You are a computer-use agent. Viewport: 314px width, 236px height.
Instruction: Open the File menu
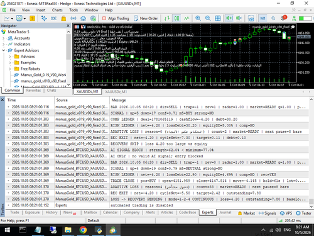(x=13, y=10)
